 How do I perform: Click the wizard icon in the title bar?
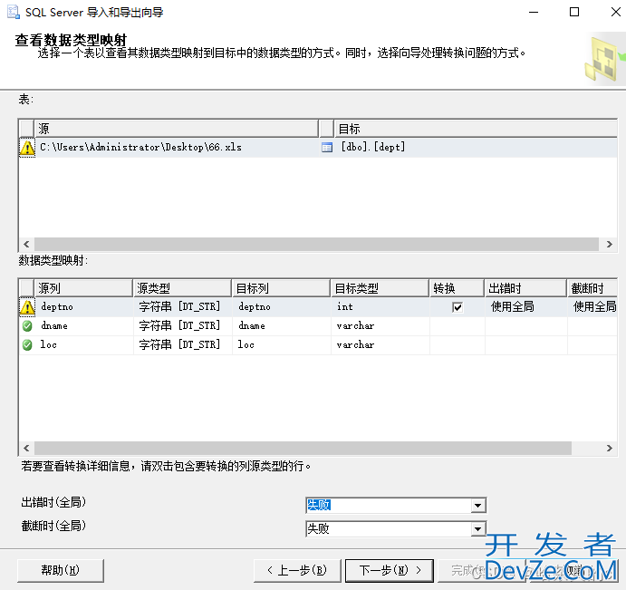point(14,12)
